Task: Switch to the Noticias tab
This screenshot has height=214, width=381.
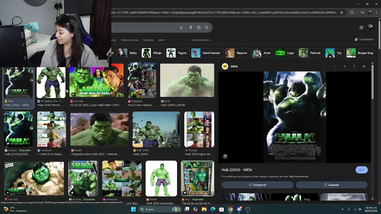Action: (149, 40)
